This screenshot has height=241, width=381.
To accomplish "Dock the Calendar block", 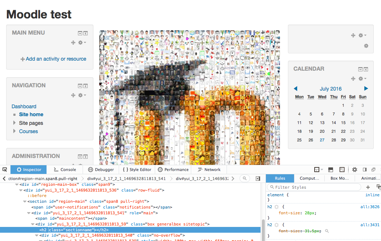I will click(366, 70).
